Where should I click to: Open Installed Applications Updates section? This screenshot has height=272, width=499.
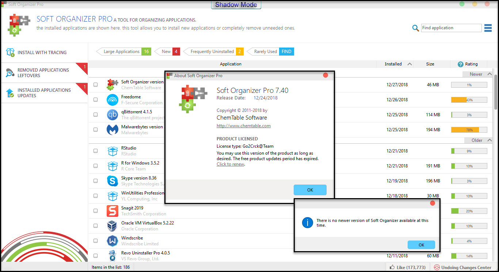pos(44,93)
